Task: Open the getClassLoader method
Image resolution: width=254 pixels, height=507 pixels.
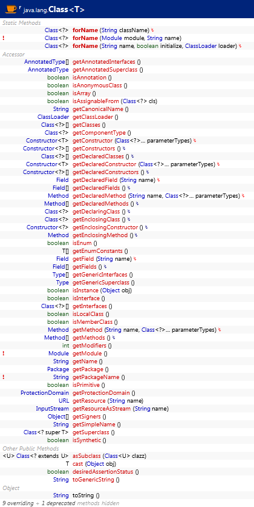Action: click(x=93, y=117)
